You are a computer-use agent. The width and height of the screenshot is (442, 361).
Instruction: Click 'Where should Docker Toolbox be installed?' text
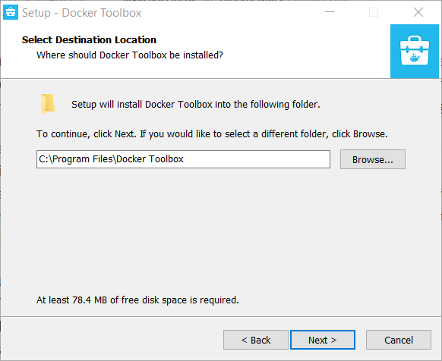coord(130,55)
